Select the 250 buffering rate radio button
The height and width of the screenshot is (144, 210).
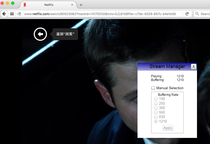pos(156,103)
